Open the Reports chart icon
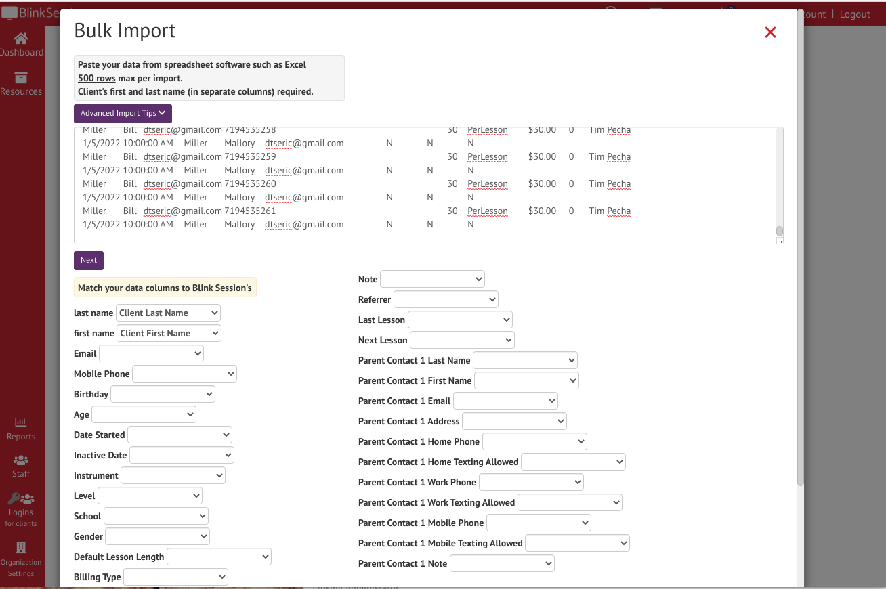 [21, 422]
